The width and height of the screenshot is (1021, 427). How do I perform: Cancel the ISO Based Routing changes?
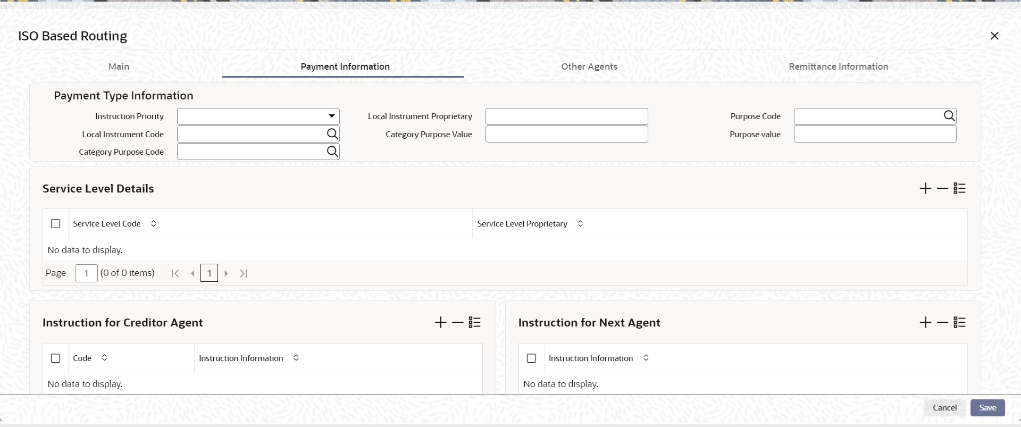click(944, 408)
